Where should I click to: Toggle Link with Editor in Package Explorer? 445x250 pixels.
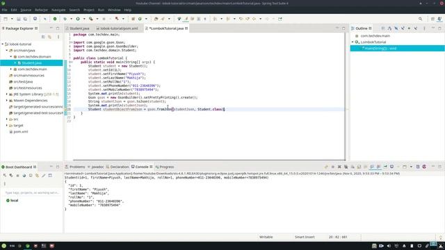click(49, 37)
